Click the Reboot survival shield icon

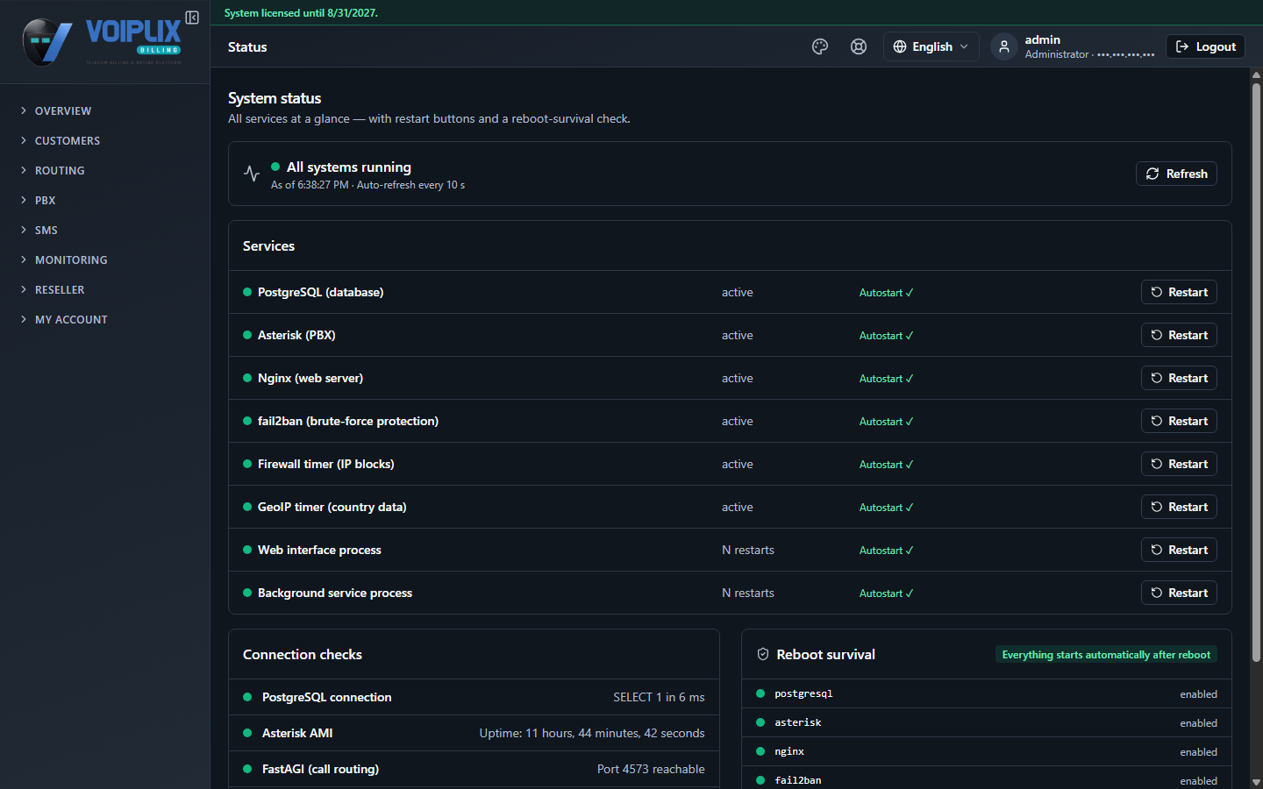(x=763, y=654)
